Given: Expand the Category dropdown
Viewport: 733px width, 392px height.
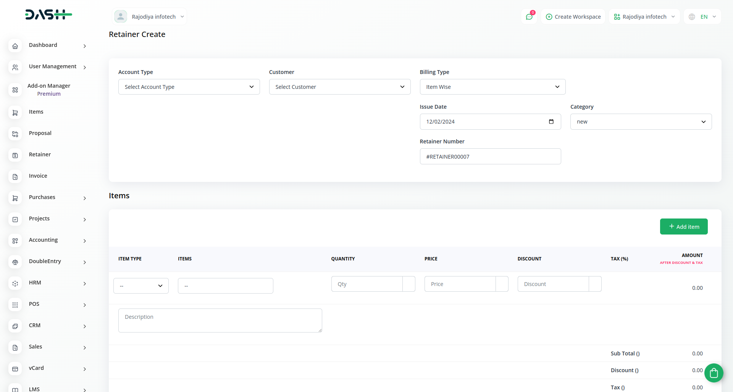Looking at the screenshot, I should (x=641, y=122).
